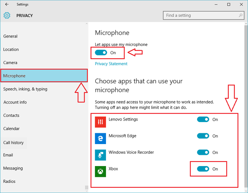Click the main pane scroll up arrow
The image size is (248, 193).
click(x=246, y=24)
